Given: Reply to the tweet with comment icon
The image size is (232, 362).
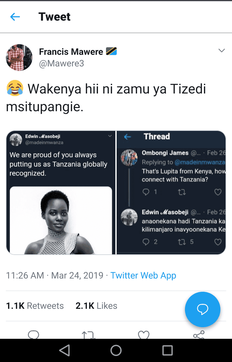Looking at the screenshot, I should click(x=34, y=335).
